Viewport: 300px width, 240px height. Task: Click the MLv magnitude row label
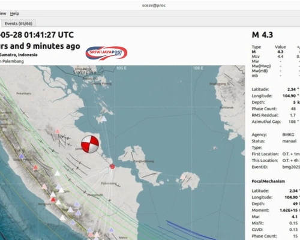256,56
